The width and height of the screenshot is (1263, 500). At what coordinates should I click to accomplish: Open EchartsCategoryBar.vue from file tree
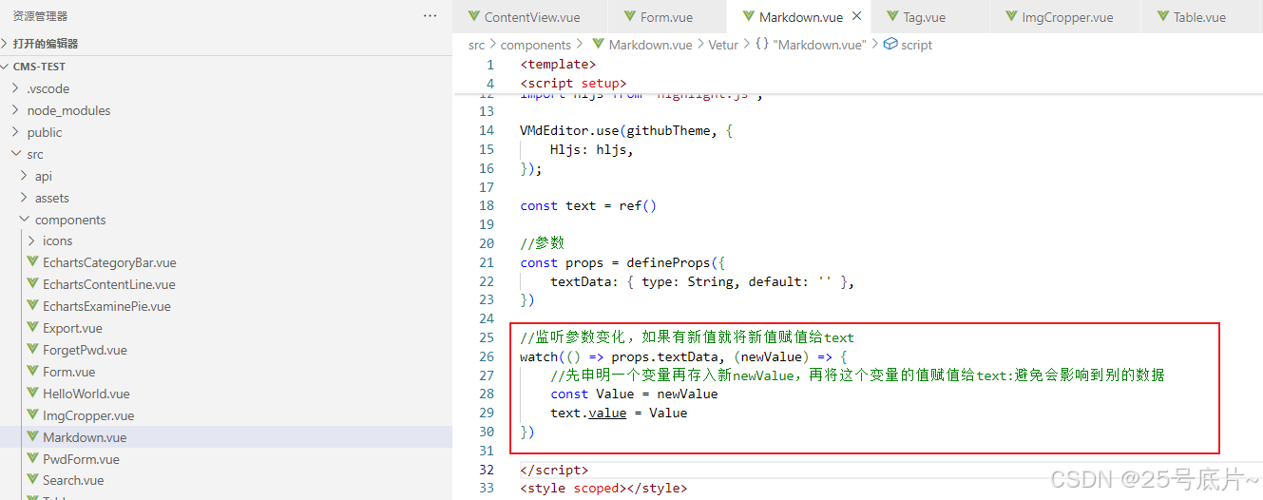(109, 262)
